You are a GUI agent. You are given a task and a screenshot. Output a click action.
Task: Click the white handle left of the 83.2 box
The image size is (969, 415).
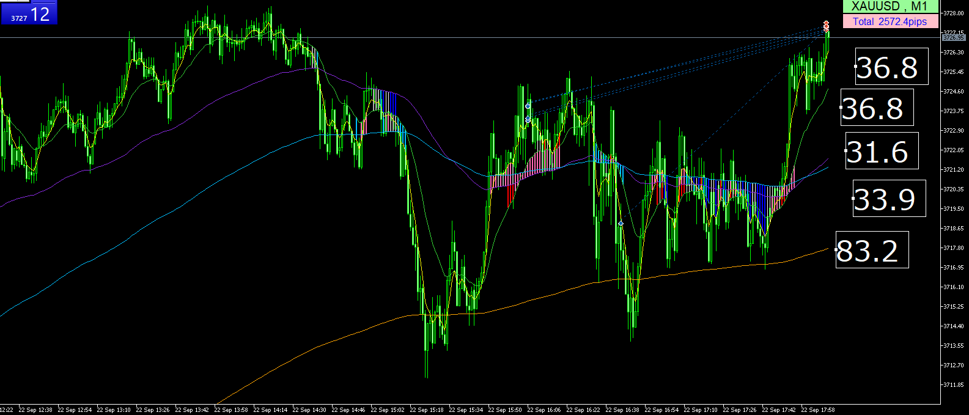[x=836, y=250]
